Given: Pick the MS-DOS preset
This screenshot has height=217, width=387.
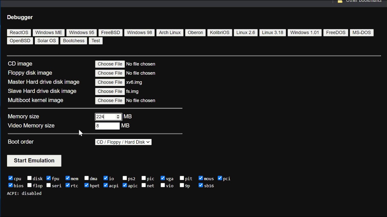Looking at the screenshot, I should pyautogui.click(x=362, y=33).
